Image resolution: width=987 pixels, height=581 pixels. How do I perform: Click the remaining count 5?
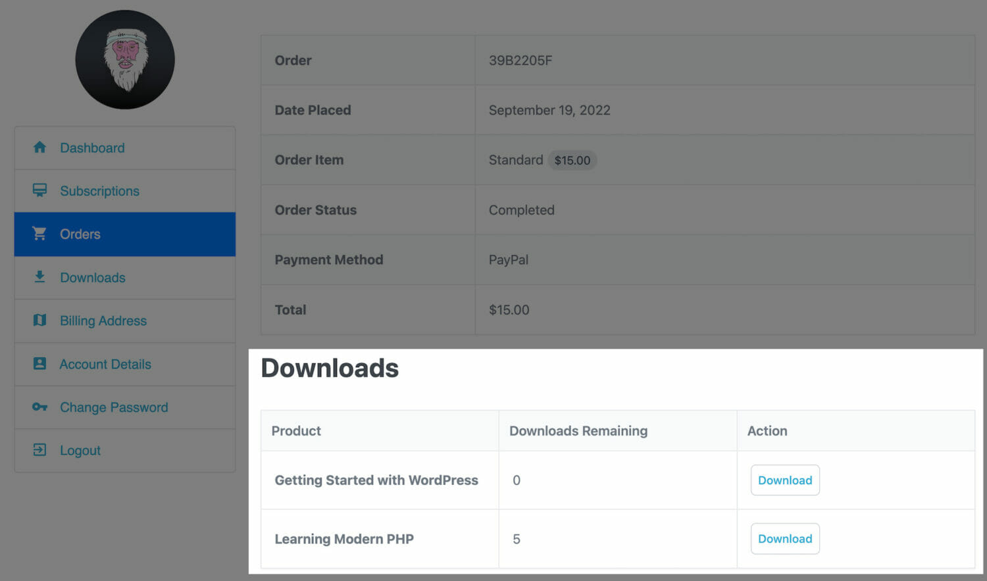click(517, 539)
